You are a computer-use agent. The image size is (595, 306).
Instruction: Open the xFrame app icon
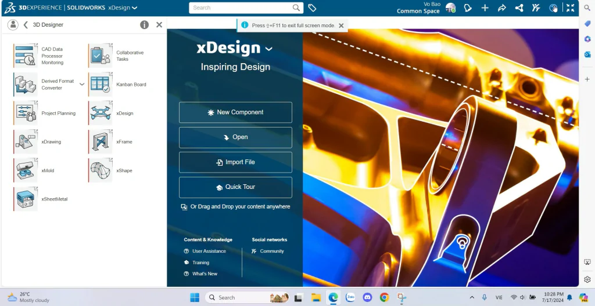(x=101, y=141)
